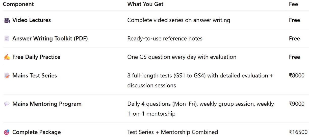Click the ₹8000 fee for Test Series
309x138 pixels.
pos(297,76)
